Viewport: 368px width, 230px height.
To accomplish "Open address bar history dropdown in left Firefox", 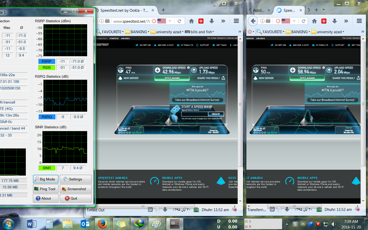I will click(x=170, y=21).
